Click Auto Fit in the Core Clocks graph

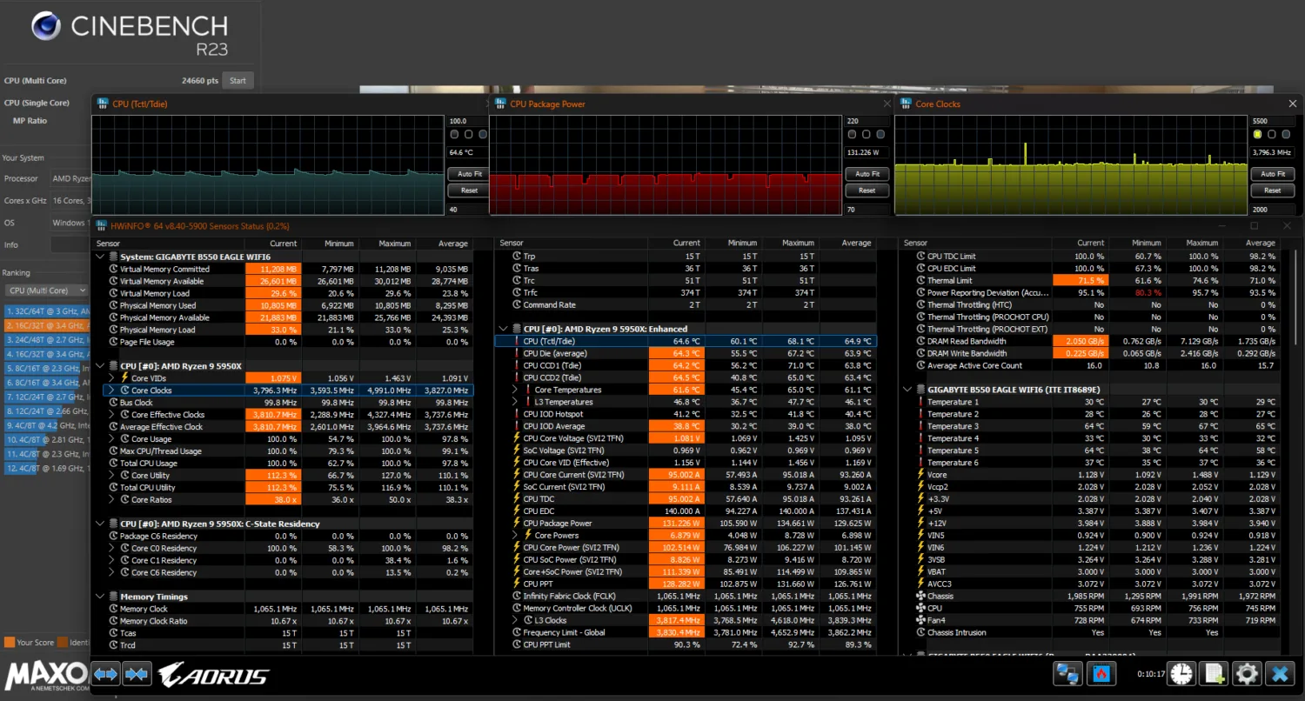[x=1272, y=174]
